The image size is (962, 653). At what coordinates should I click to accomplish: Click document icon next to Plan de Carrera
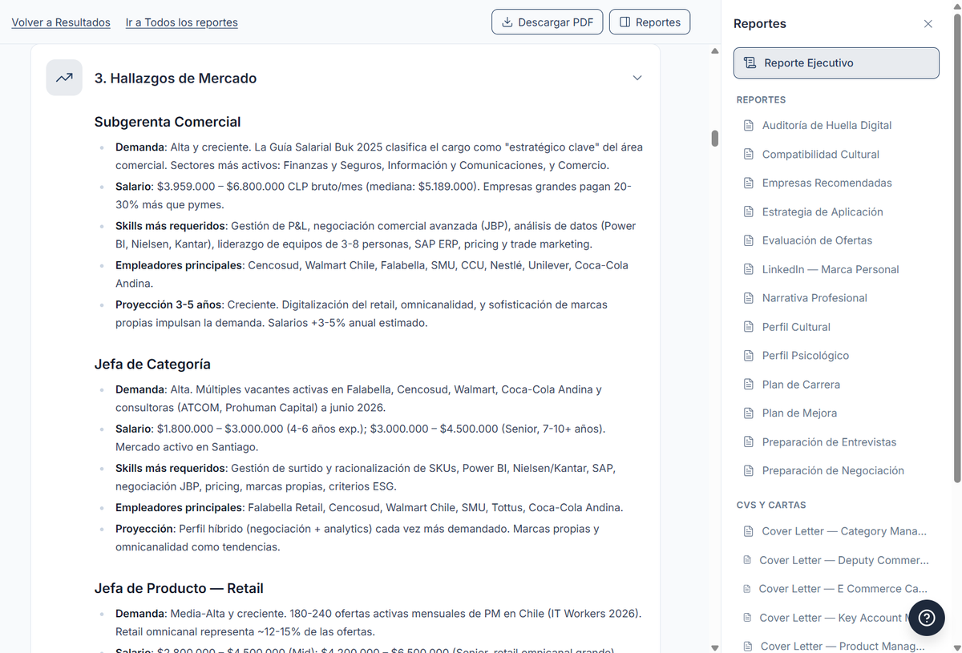[x=749, y=385]
